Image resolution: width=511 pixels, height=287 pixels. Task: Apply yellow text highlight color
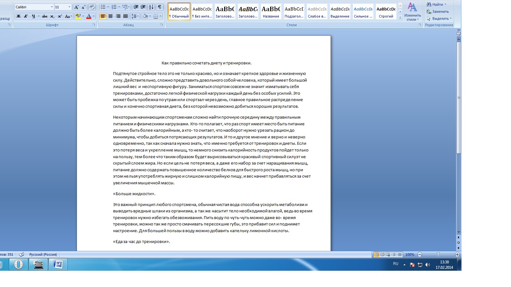click(x=78, y=16)
